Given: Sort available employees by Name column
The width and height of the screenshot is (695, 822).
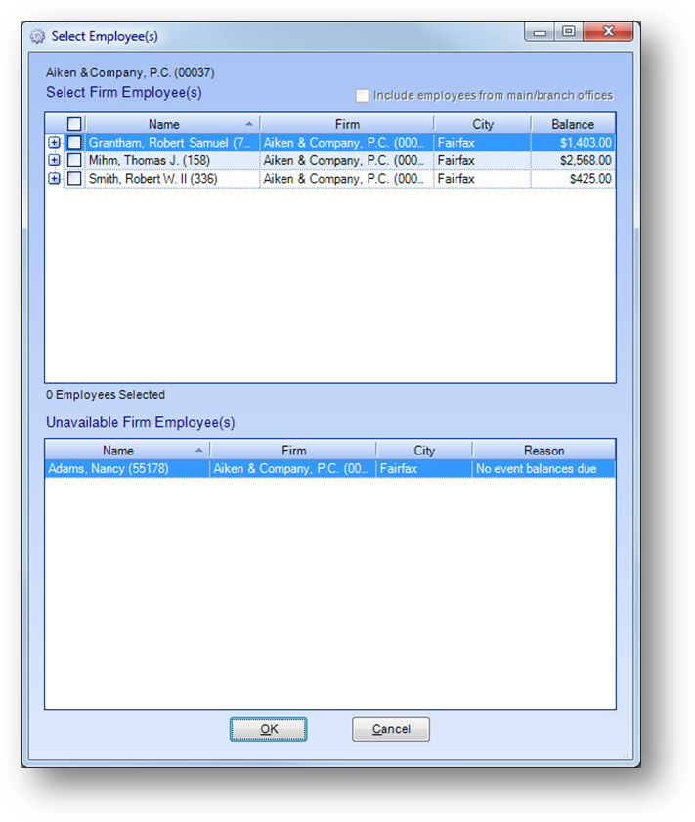Looking at the screenshot, I should pos(172,124).
